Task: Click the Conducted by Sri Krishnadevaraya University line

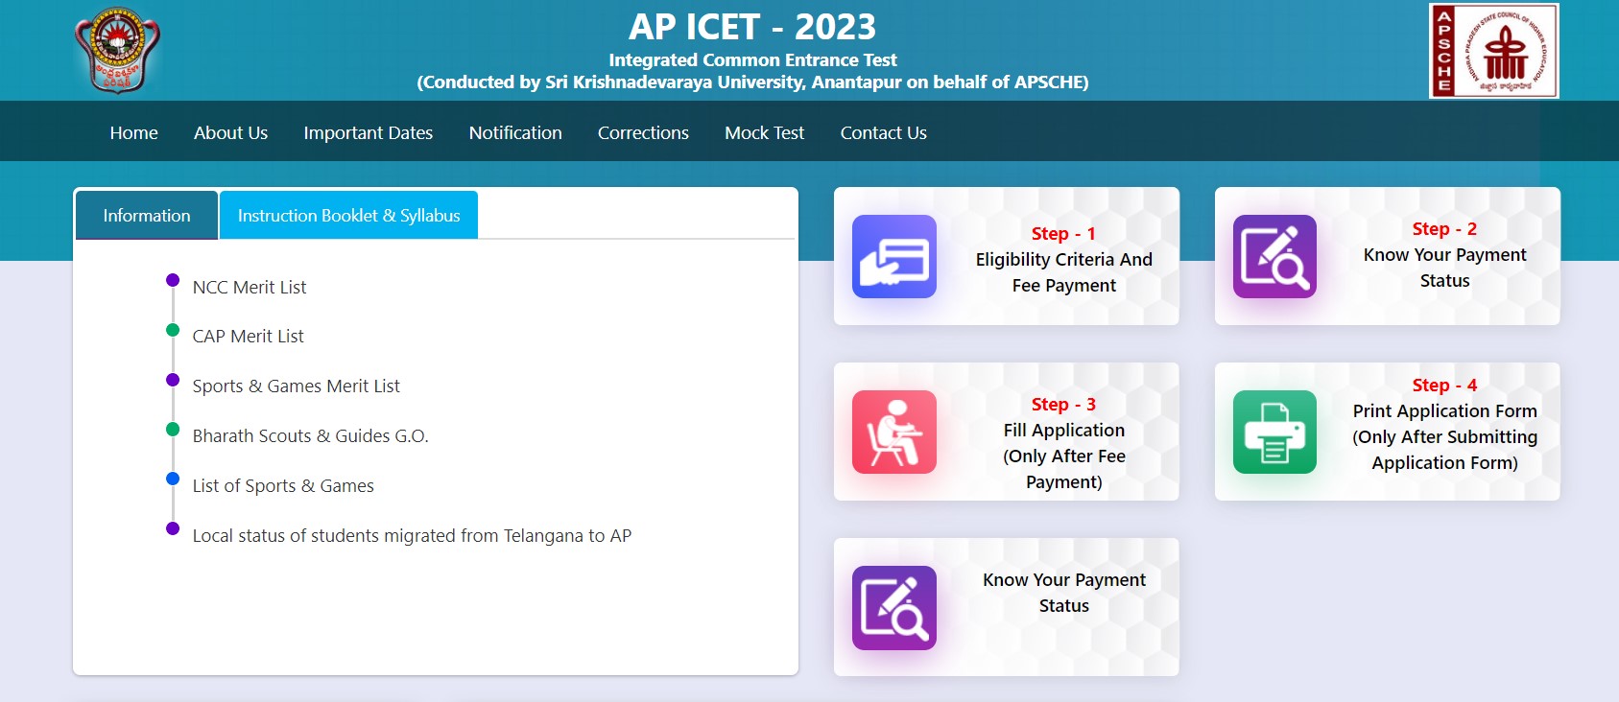Action: pos(752,82)
